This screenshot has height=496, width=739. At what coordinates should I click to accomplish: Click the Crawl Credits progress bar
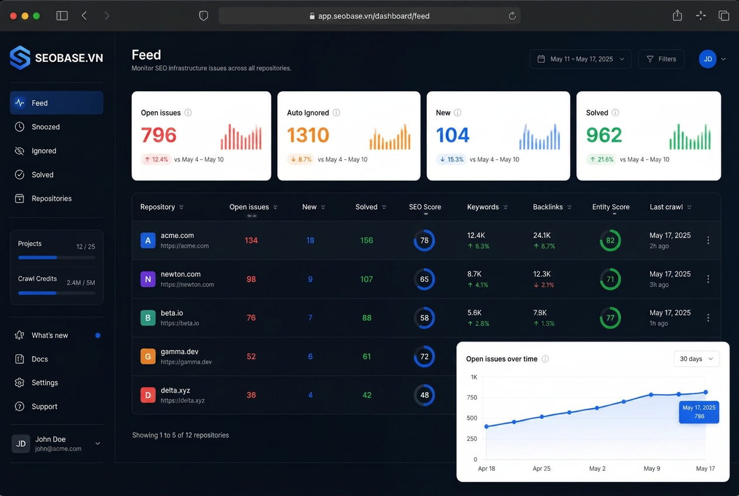57,293
